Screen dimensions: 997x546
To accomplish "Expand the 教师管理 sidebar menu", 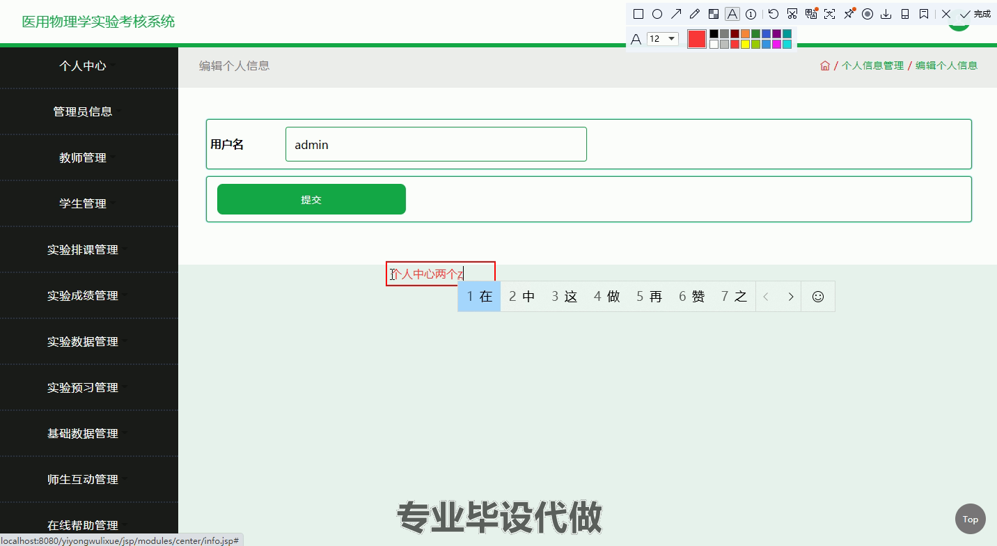I will click(89, 157).
